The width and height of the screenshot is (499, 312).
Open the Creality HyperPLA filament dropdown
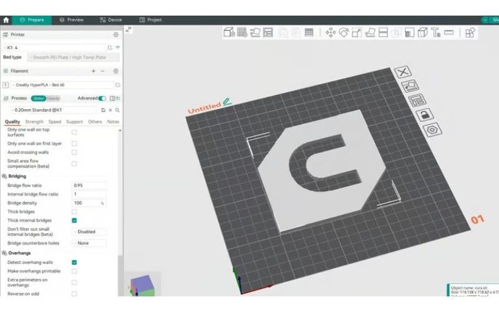[62, 85]
